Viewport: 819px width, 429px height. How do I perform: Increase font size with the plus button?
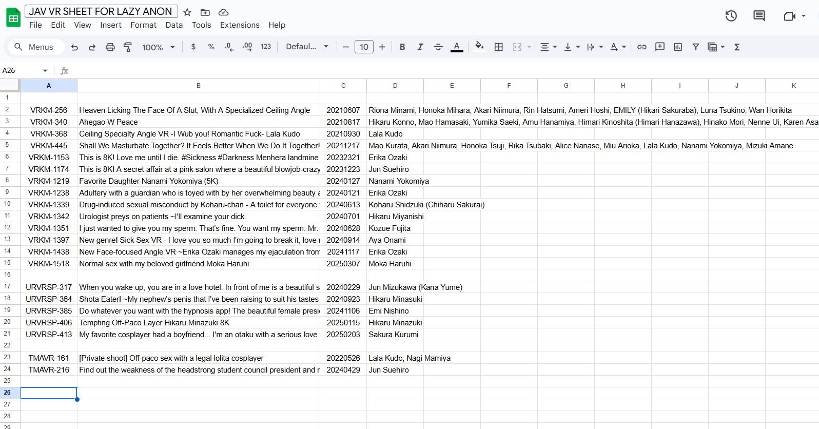(382, 47)
